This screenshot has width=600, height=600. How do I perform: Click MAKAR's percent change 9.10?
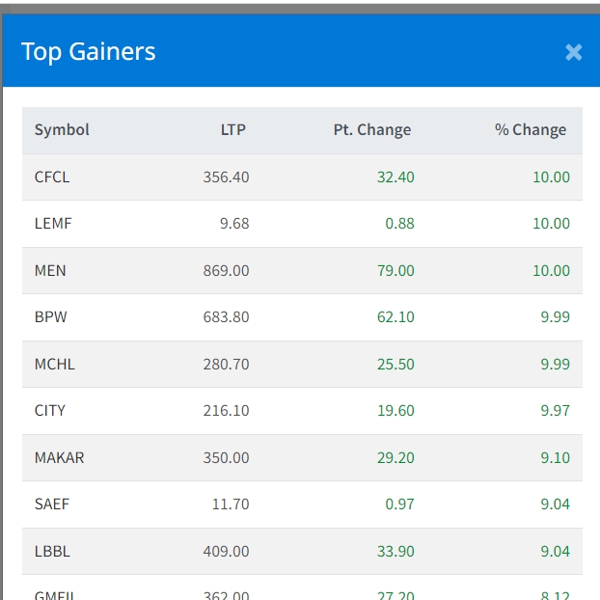click(555, 457)
